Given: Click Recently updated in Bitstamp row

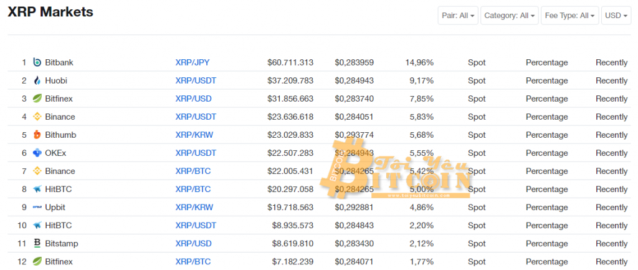Looking at the screenshot, I should click(612, 244).
